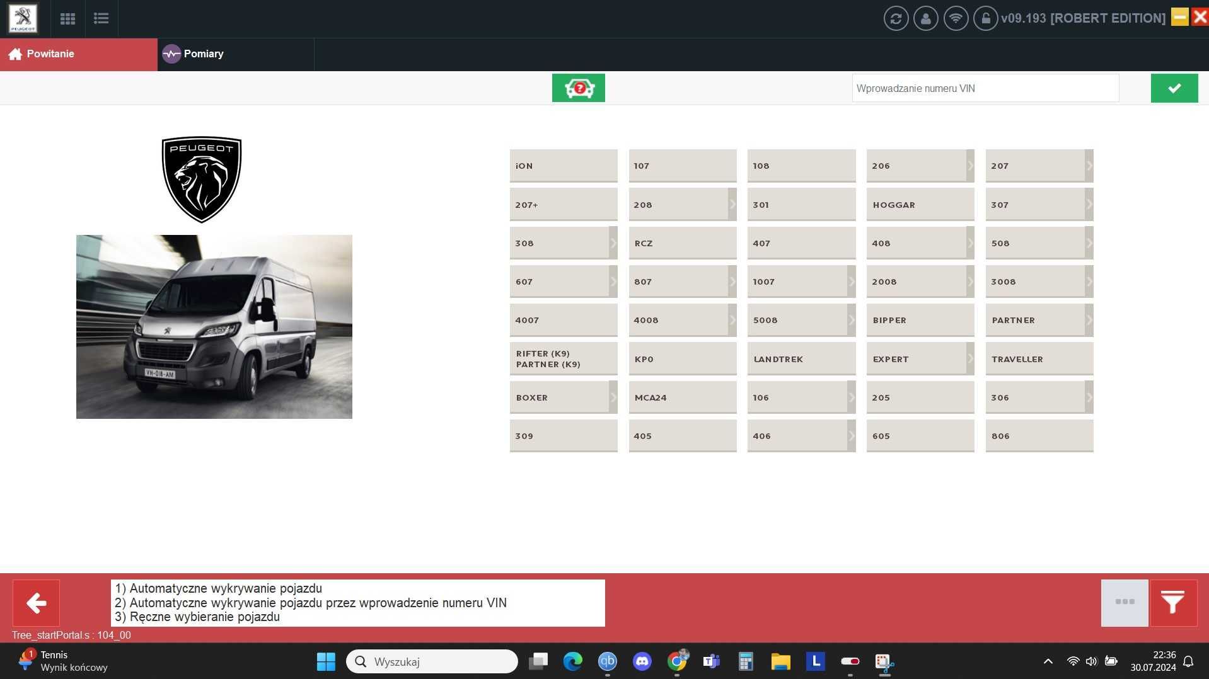Viewport: 1209px width, 679px height.
Task: Select the MCA24 model
Action: pyautogui.click(x=683, y=397)
